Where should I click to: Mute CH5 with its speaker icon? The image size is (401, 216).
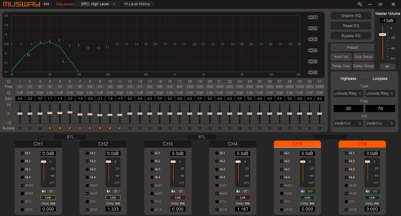click(x=303, y=191)
